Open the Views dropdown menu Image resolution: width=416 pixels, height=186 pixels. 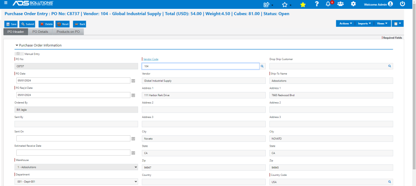click(x=382, y=24)
